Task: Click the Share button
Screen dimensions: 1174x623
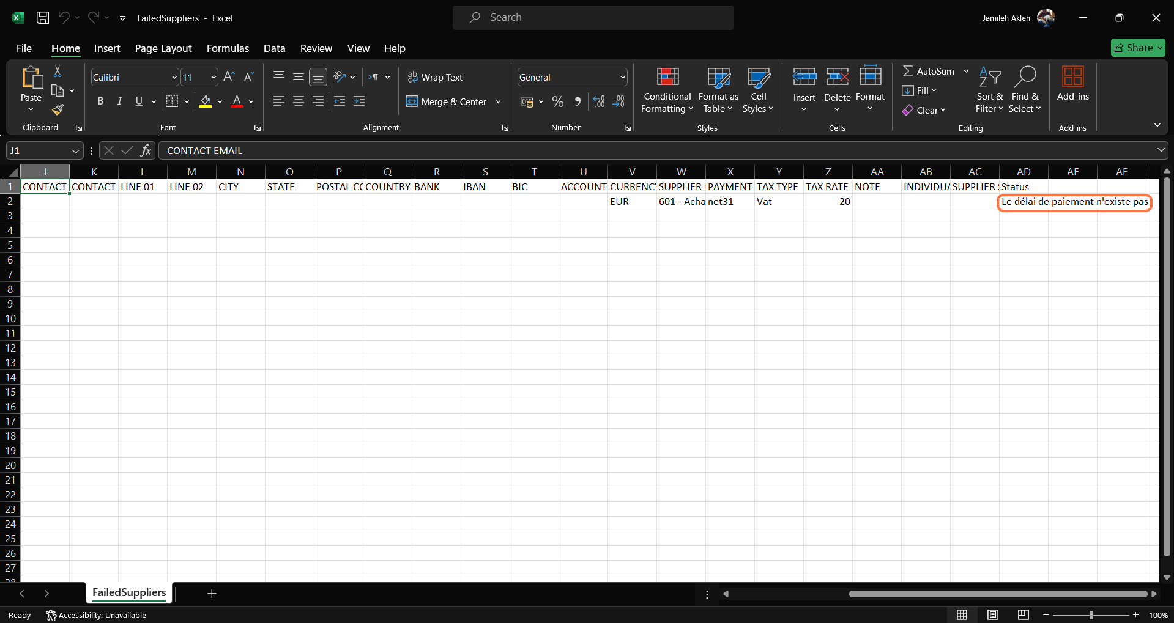Action: click(x=1138, y=48)
